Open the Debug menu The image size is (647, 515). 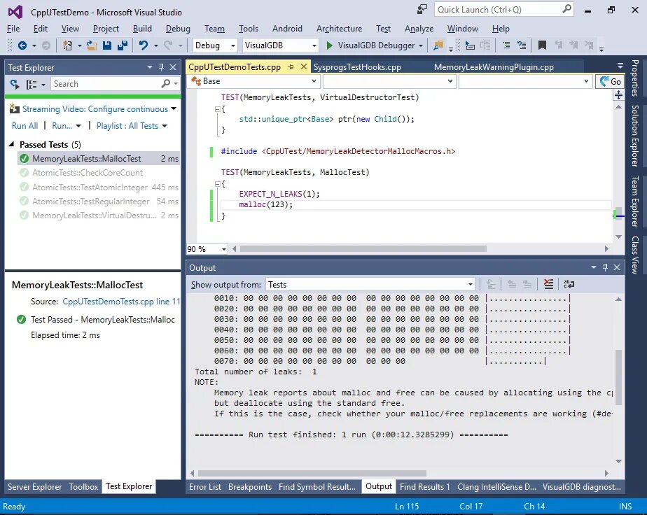pos(178,29)
